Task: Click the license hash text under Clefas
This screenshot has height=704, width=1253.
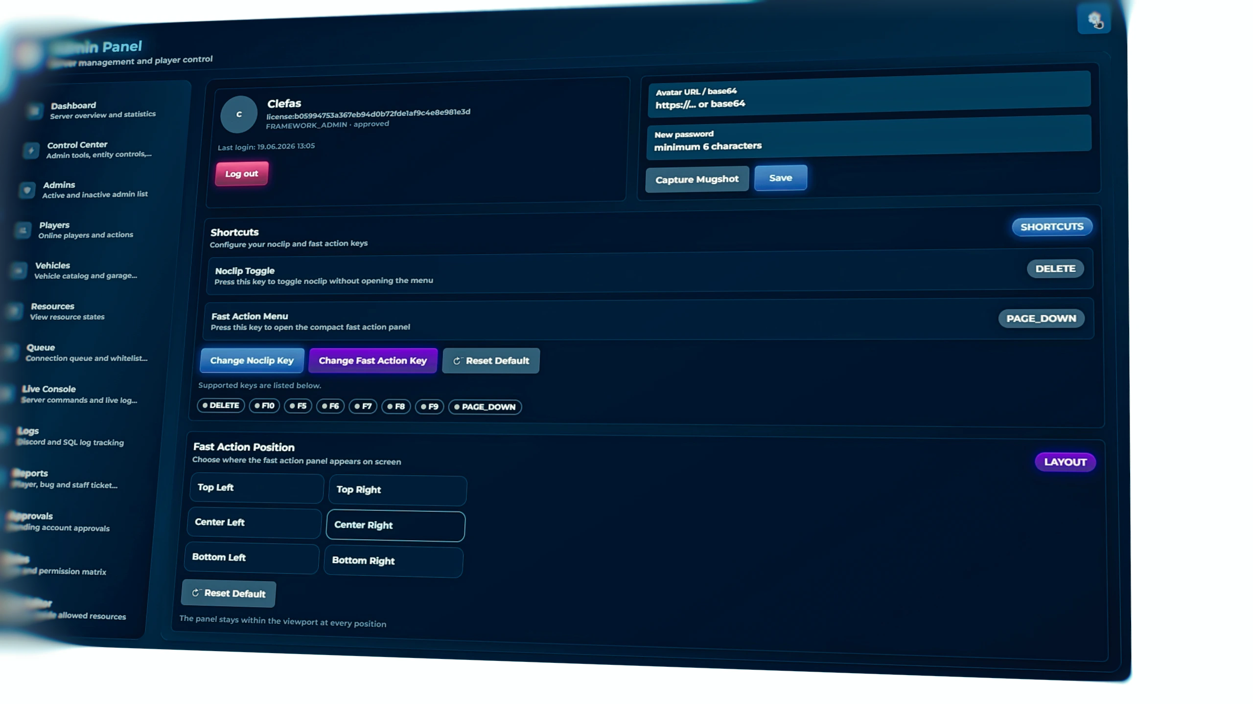Action: 368,114
